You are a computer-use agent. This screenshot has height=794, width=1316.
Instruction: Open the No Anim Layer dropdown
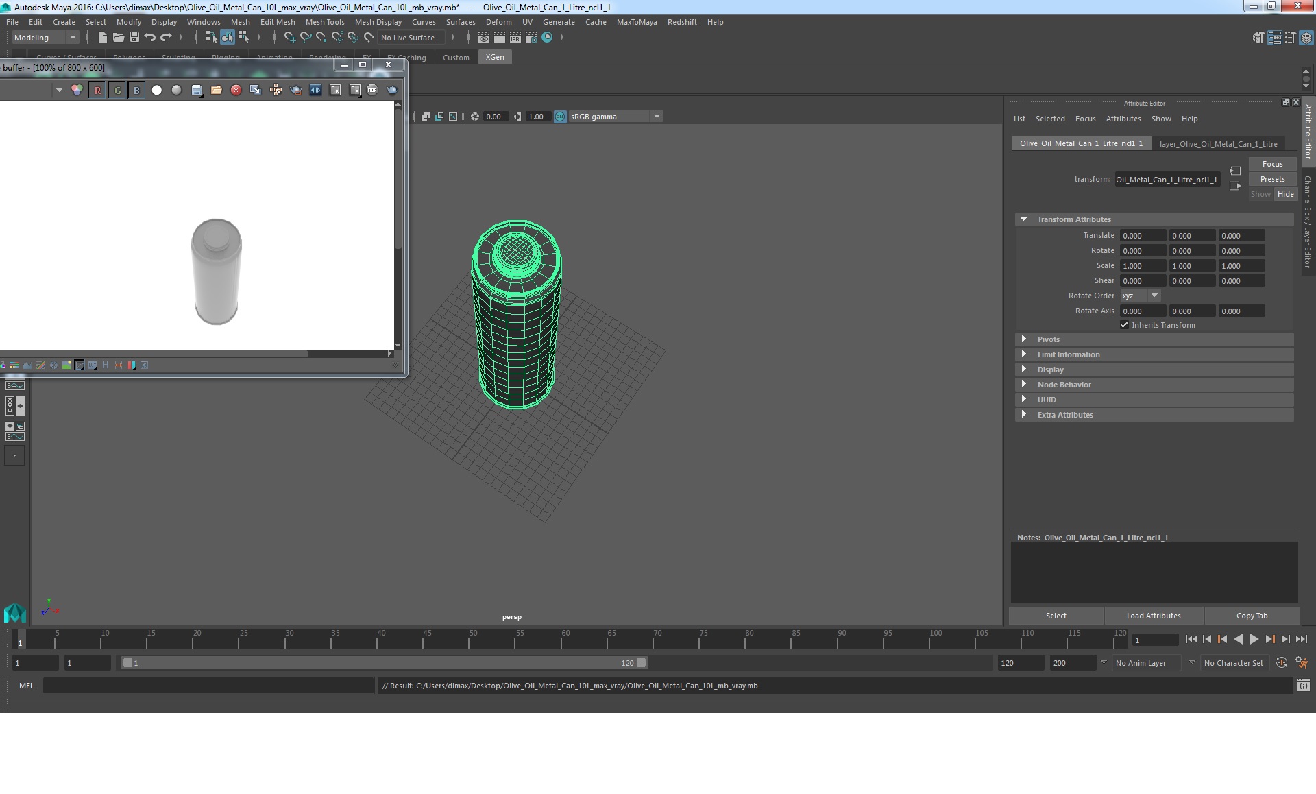[1147, 663]
